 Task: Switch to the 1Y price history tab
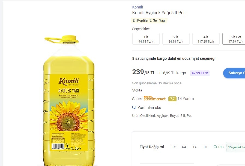tap(174, 147)
